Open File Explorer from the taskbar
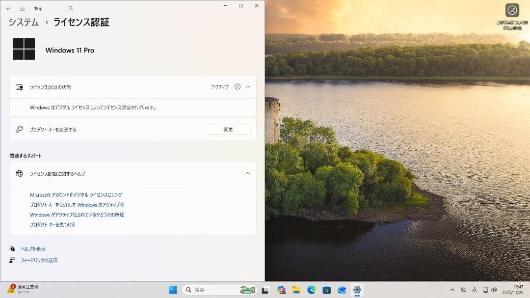The height and width of the screenshot is (298, 530). tap(296, 290)
